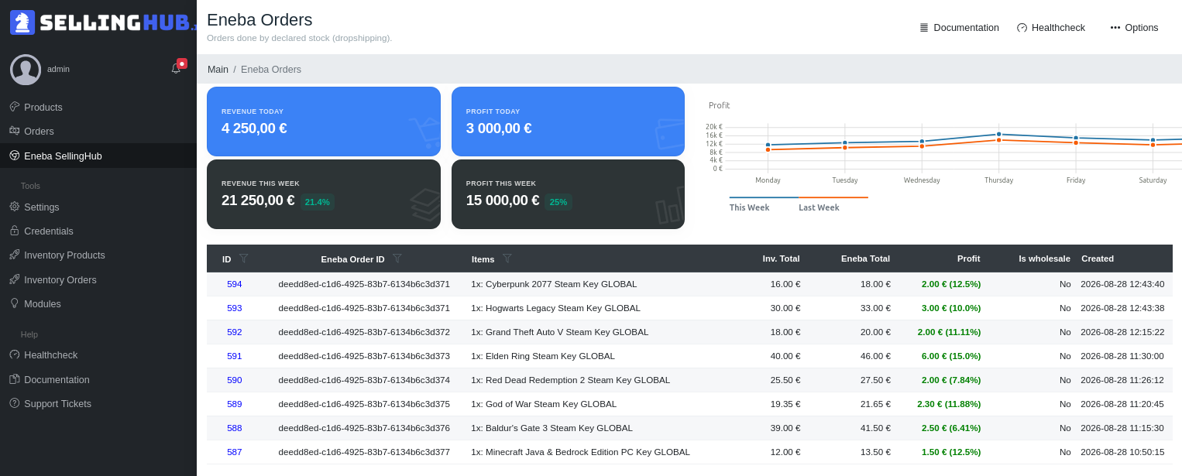The width and height of the screenshot is (1182, 476).
Task: Click the Profit This Week card
Action: 568,194
